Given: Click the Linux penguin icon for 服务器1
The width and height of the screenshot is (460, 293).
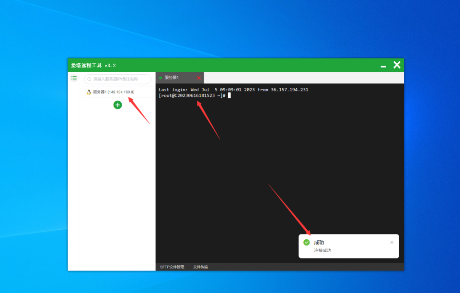Looking at the screenshot, I should 89,92.
